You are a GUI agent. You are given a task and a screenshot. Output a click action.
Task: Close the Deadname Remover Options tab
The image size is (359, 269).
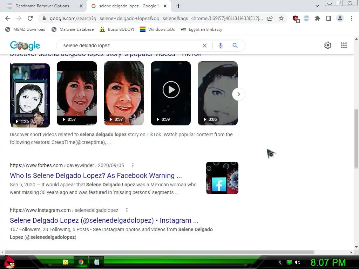[x=81, y=6]
